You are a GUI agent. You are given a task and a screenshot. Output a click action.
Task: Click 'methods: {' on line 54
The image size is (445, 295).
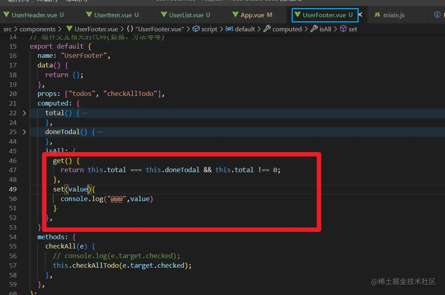pyautogui.click(x=57, y=237)
